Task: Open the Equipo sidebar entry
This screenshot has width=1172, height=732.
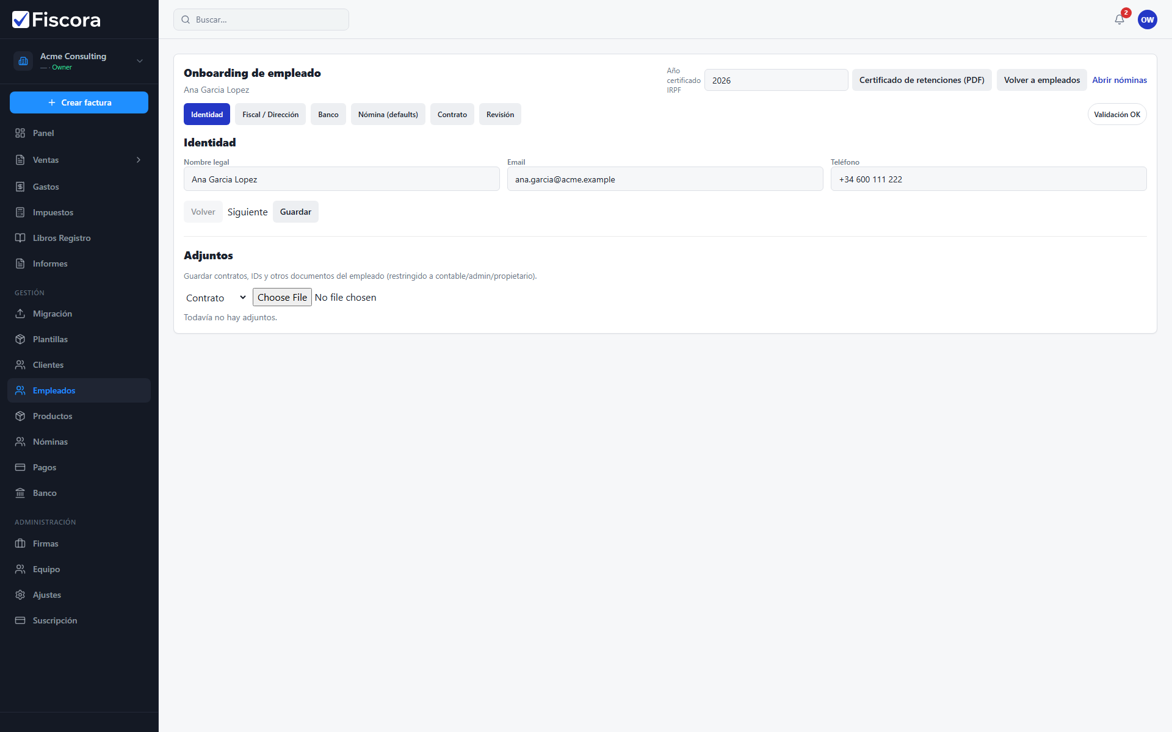Action: (79, 569)
